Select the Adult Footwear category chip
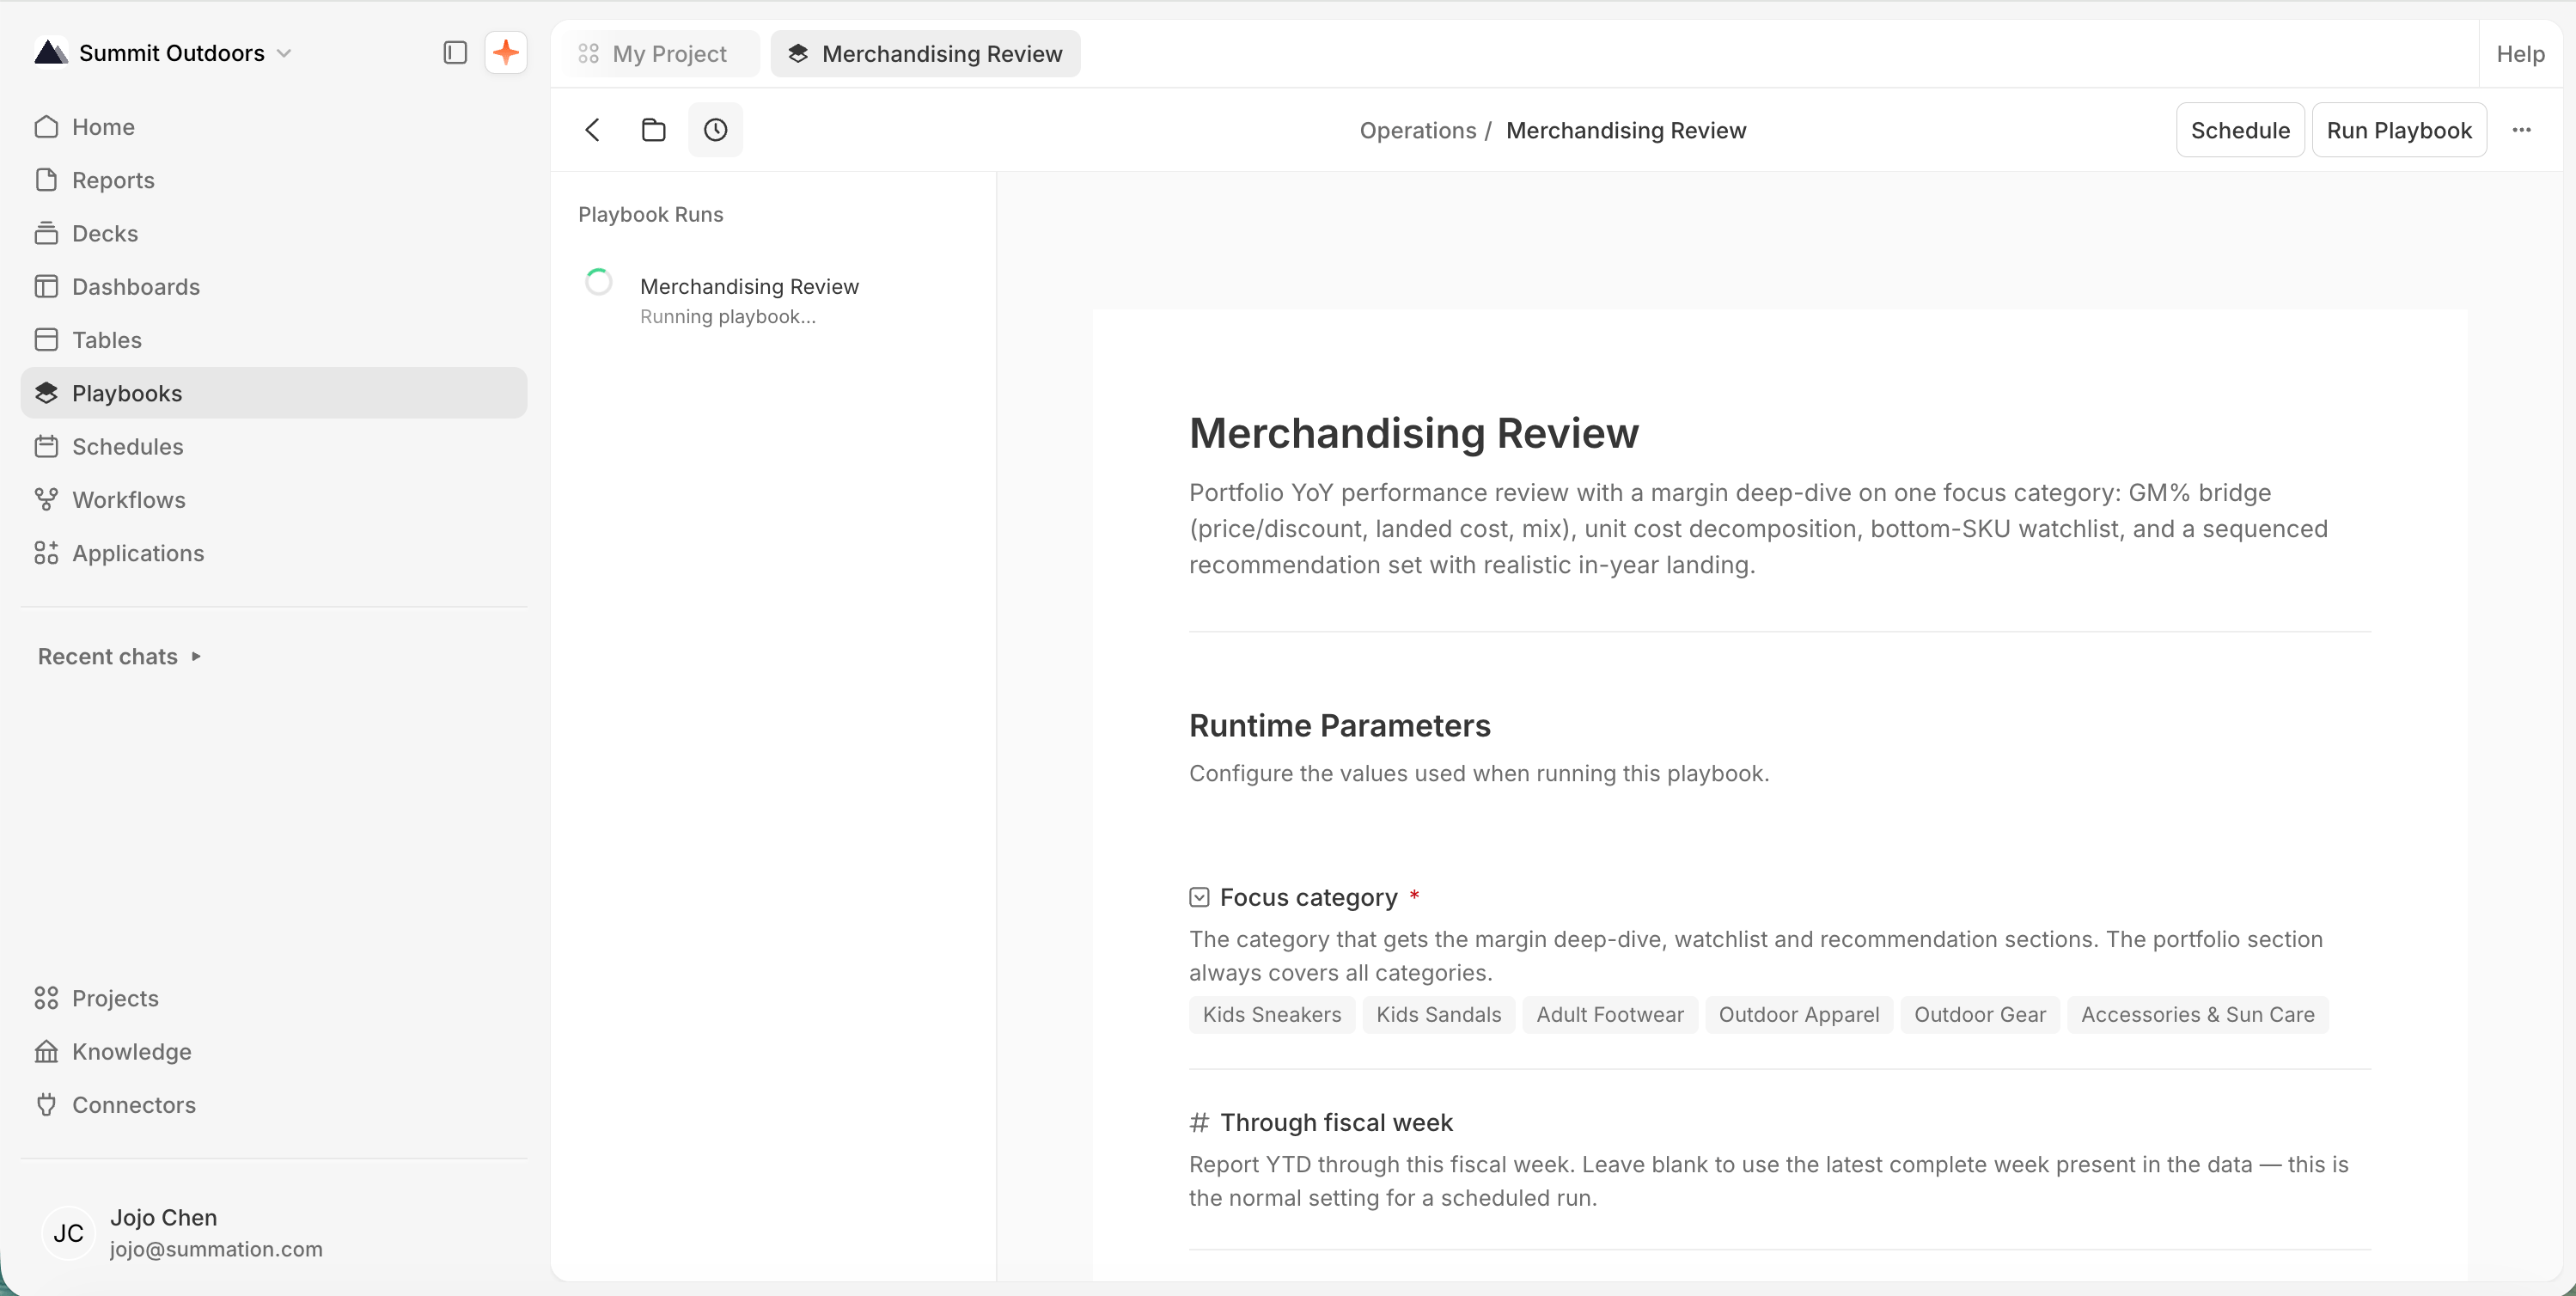This screenshot has height=1296, width=2576. click(1610, 1015)
